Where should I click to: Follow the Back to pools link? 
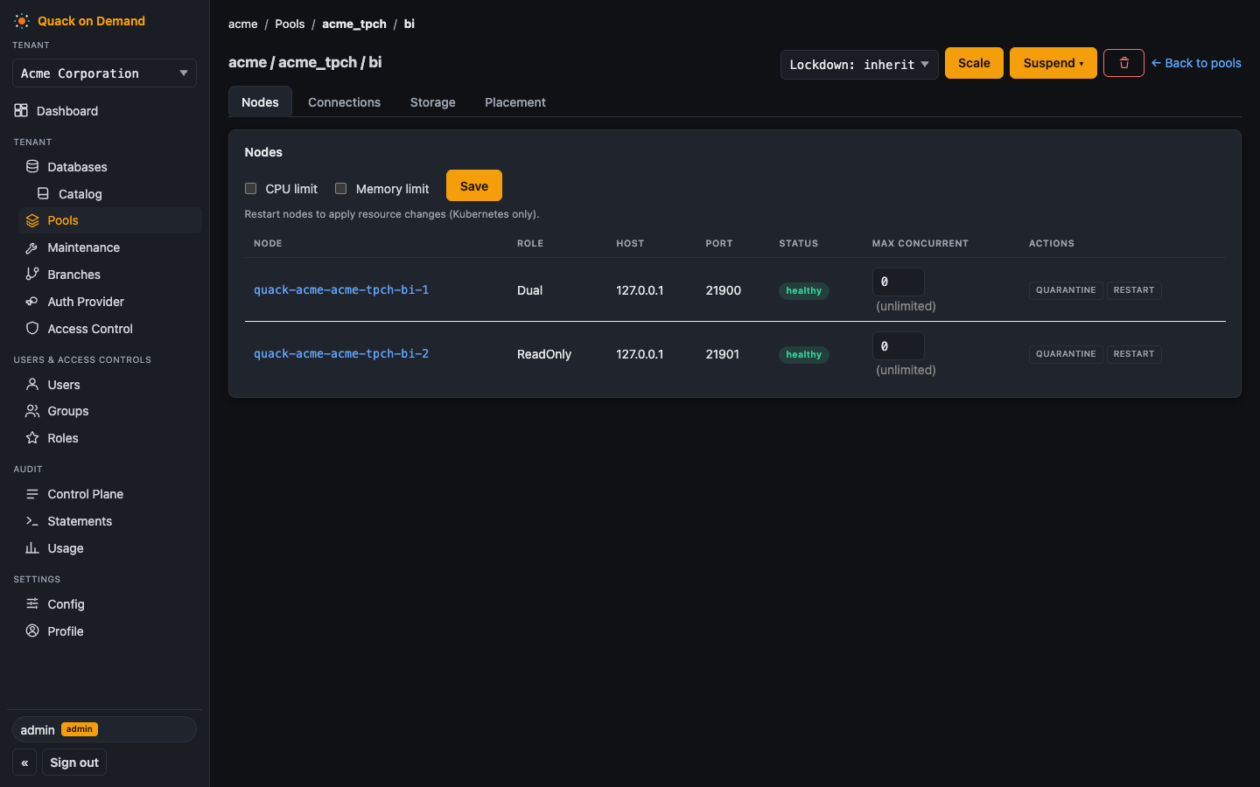coord(1196,63)
